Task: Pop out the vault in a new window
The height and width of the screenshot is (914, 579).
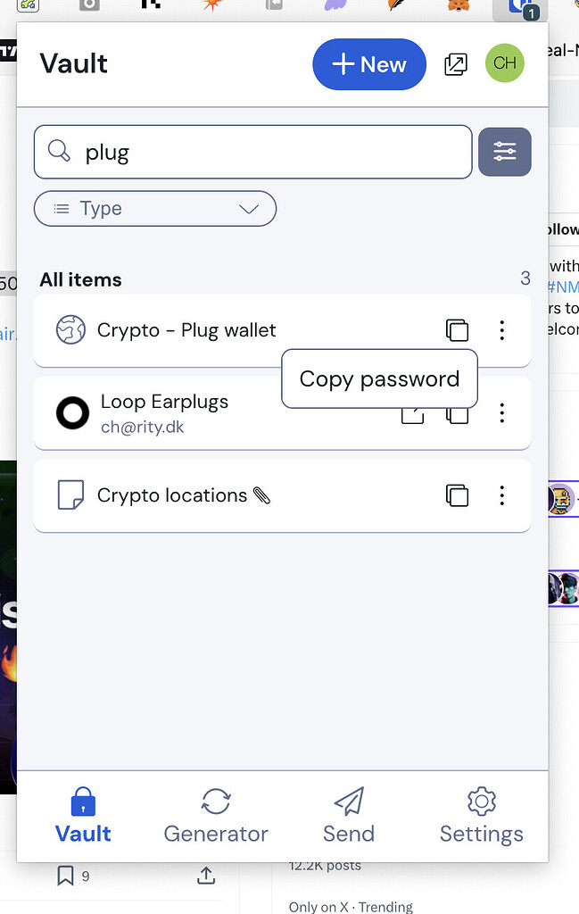Action: pos(456,64)
